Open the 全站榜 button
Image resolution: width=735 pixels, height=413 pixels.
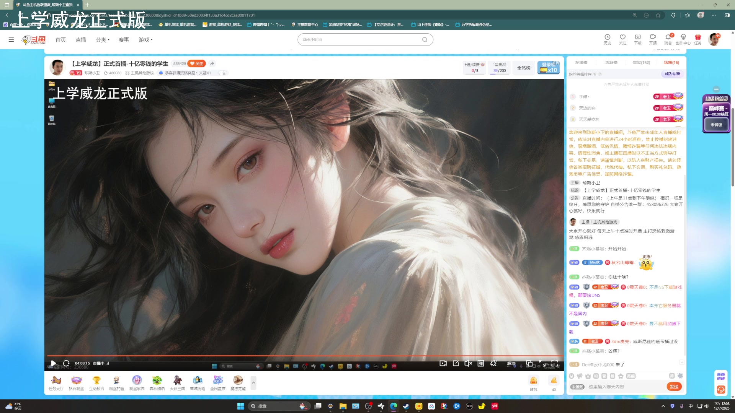coord(524,68)
